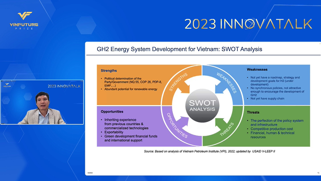Click the curved 'STRENGTHS' ring label

(178, 82)
